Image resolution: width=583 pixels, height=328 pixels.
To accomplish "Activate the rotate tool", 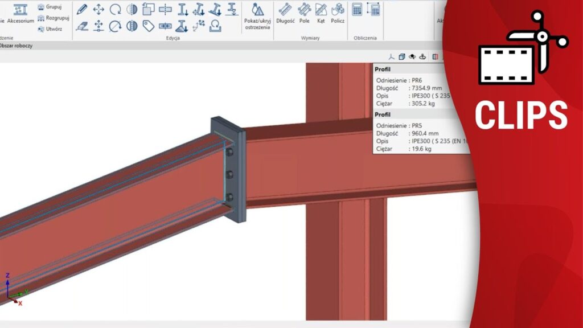I will point(115,9).
